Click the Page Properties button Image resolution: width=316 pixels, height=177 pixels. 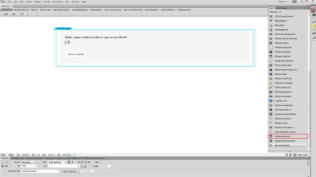[71, 171]
